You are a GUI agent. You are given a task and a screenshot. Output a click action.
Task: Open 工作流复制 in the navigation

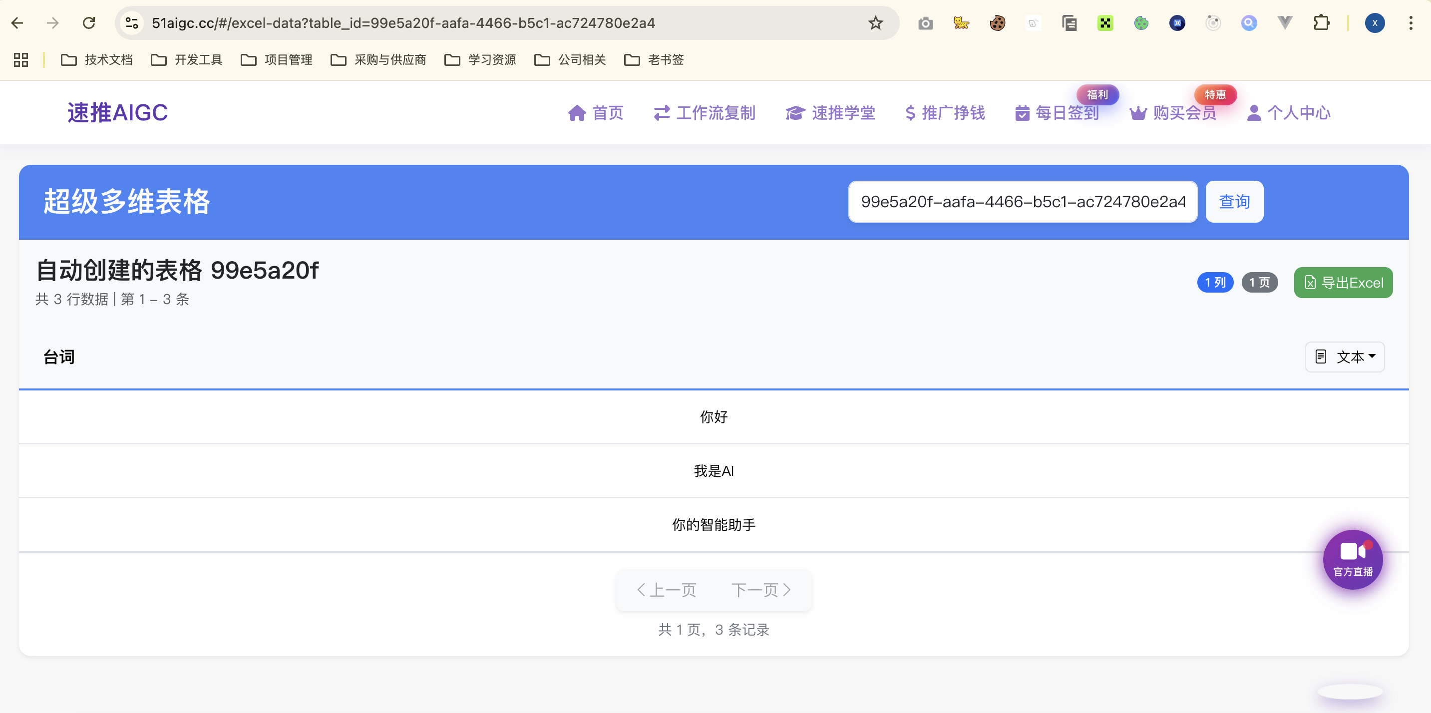[705, 113]
